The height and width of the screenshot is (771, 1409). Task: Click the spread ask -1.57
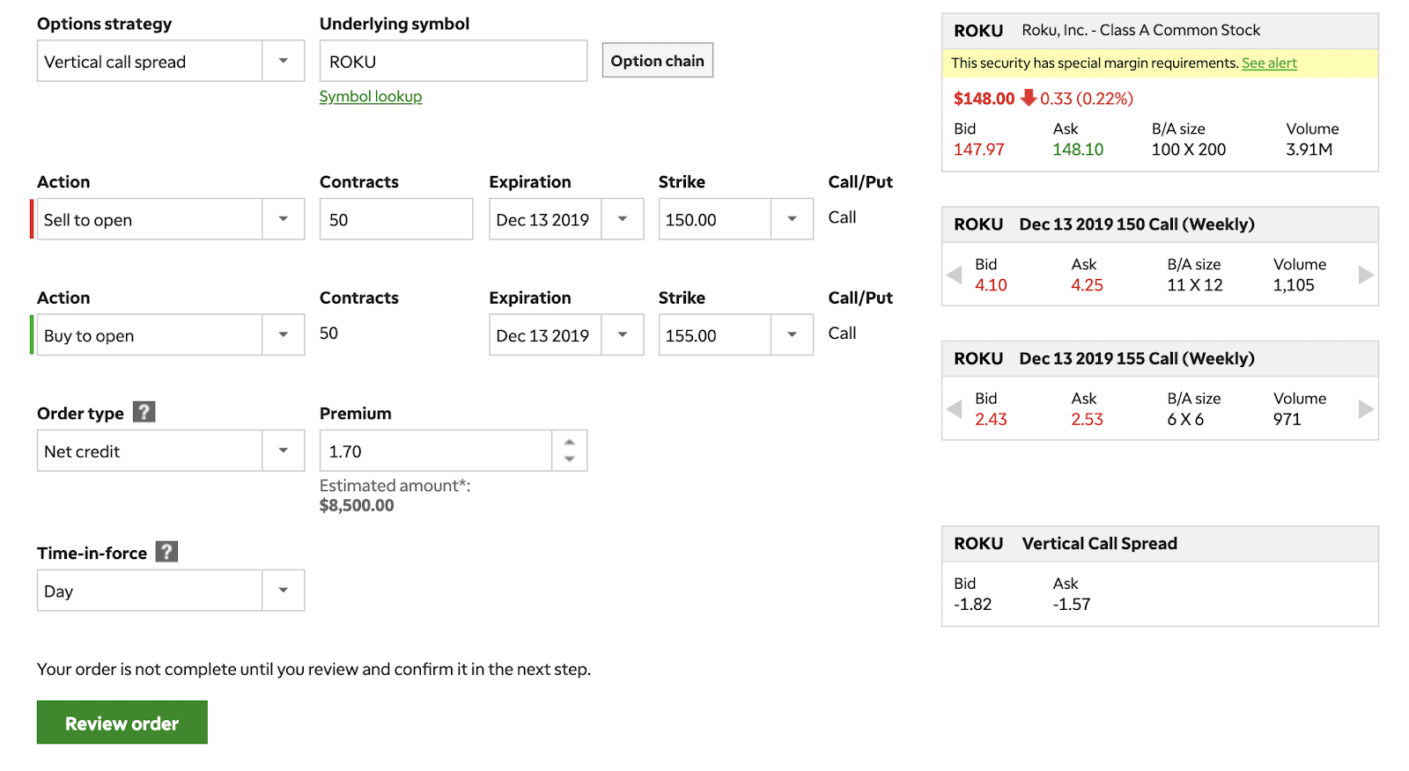point(1072,605)
